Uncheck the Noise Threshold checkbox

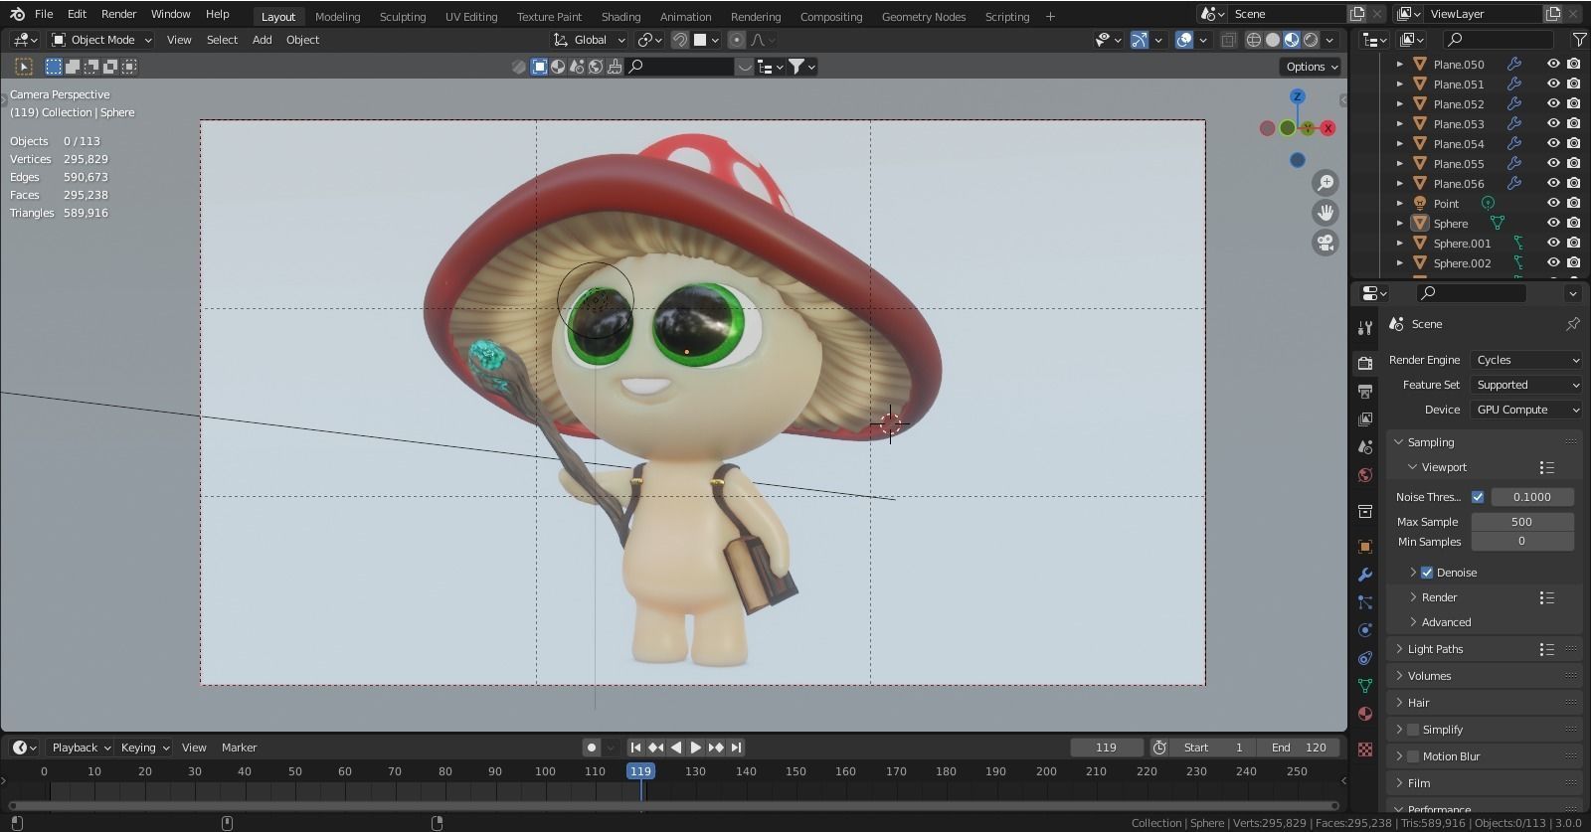click(1478, 497)
